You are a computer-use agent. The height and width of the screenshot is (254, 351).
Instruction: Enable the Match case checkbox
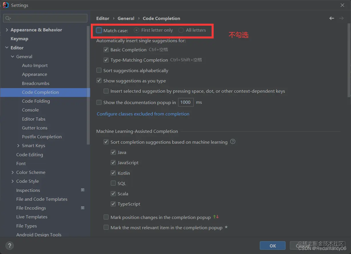tap(99, 30)
